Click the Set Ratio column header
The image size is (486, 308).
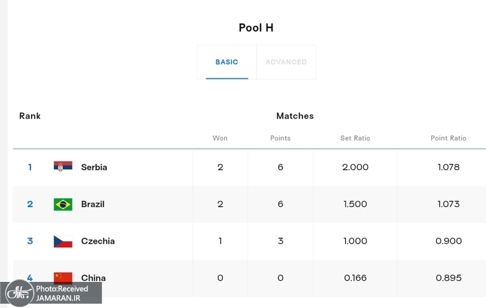tap(355, 138)
